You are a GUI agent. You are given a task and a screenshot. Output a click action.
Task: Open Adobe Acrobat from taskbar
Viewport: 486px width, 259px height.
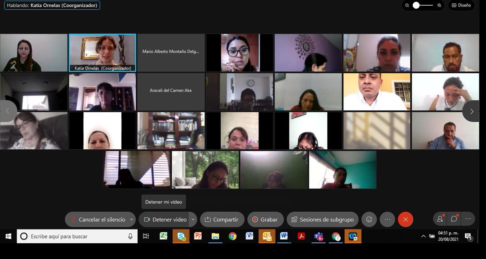(x=301, y=236)
